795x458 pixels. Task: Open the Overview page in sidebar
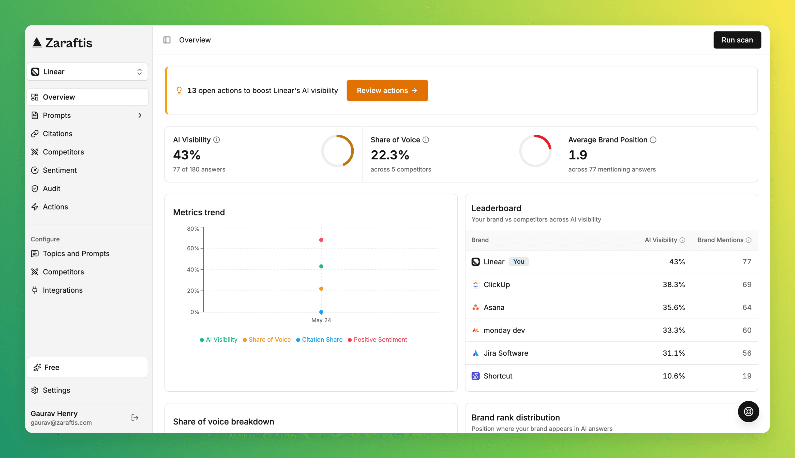pyautogui.click(x=87, y=97)
